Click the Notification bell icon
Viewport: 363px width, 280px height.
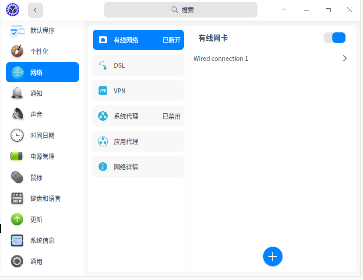coord(17,93)
